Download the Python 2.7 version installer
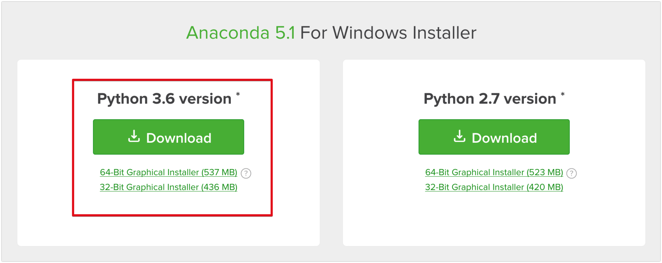Screen dimensions: 662x263 pyautogui.click(x=494, y=137)
